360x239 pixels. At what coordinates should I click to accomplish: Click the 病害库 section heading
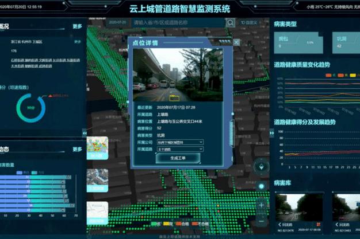tap(282, 183)
